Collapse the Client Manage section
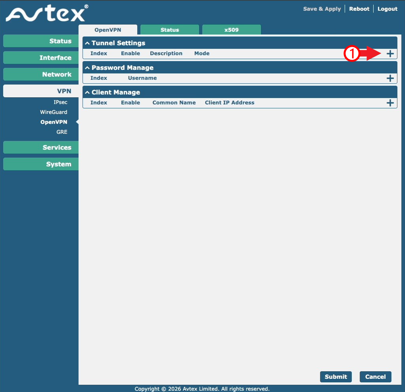 [x=87, y=93]
